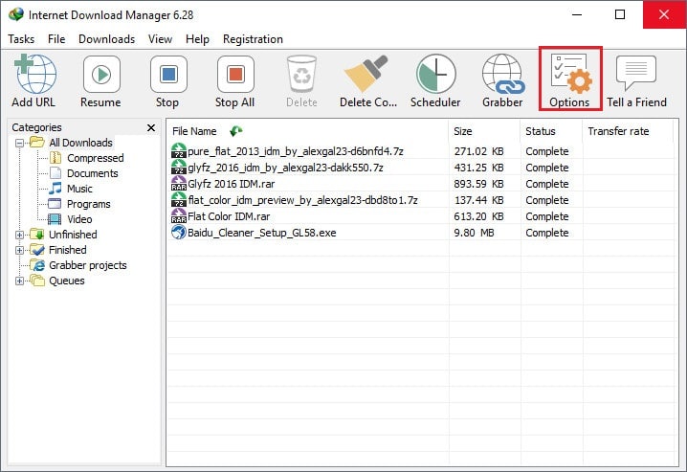Image resolution: width=687 pixels, height=472 pixels.
Task: Click the size value 431.25 KB
Action: [478, 168]
